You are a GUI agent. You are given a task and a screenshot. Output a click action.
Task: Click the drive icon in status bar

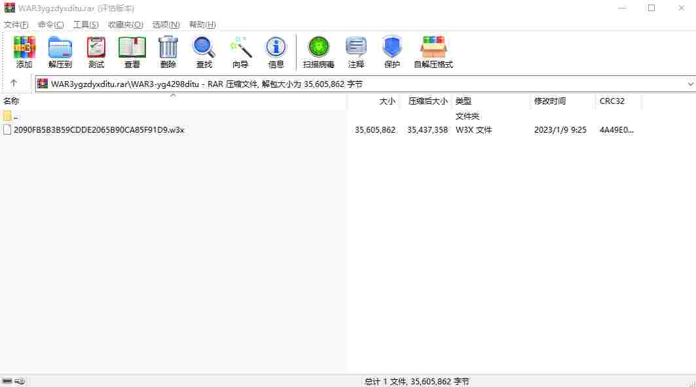(x=7, y=381)
